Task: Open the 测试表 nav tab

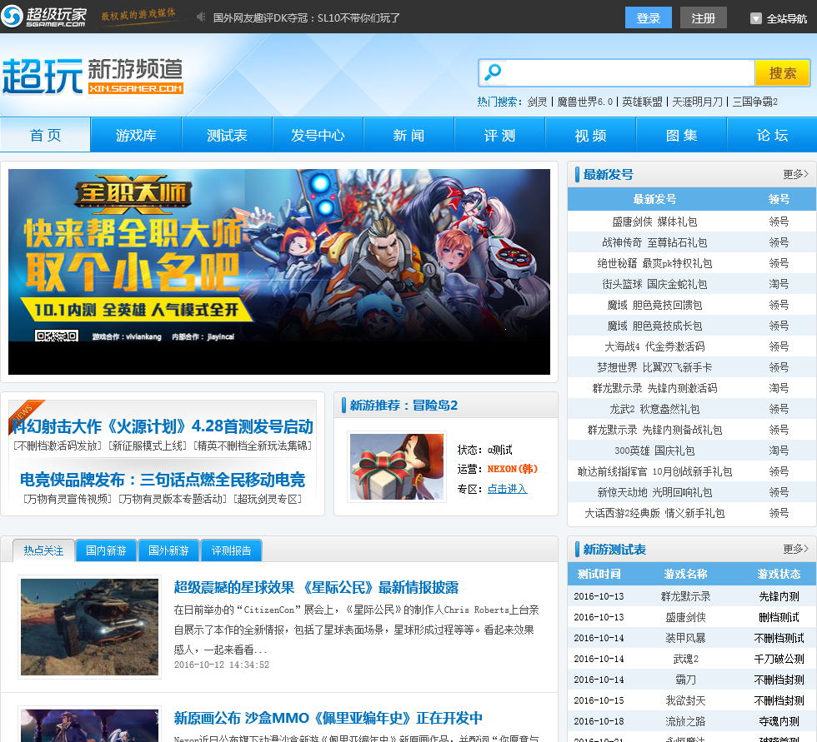Action: (227, 135)
